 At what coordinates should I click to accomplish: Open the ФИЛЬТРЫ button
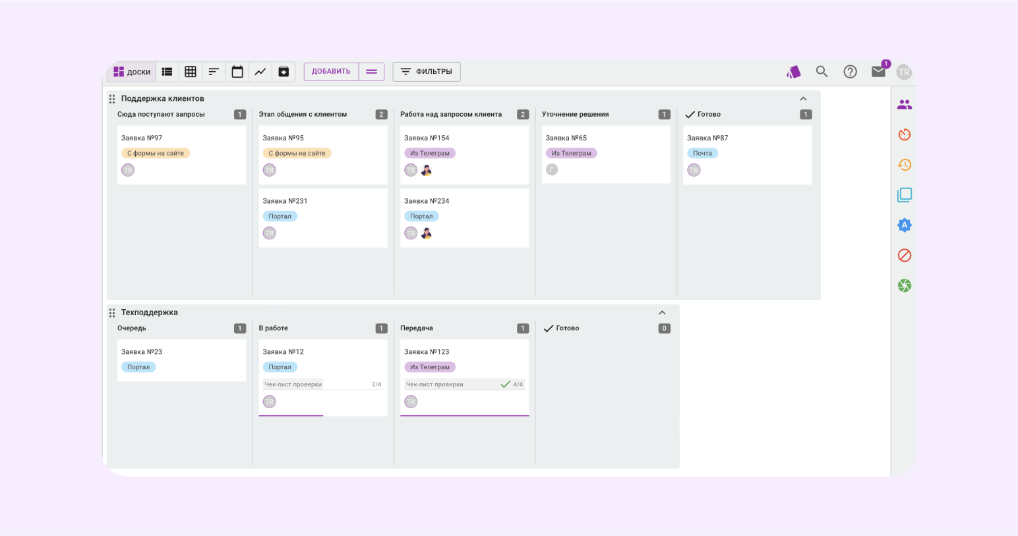(x=427, y=72)
